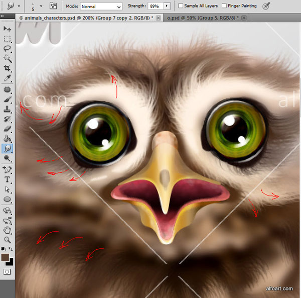Open the foreground brown color swatch

(x=5, y=257)
